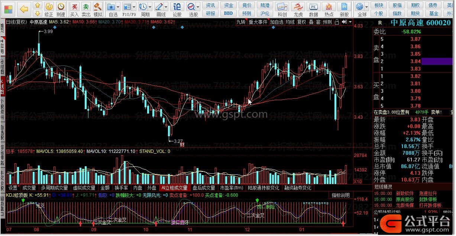Click the 陆港 button
456x236 pixels.
coord(265,5)
